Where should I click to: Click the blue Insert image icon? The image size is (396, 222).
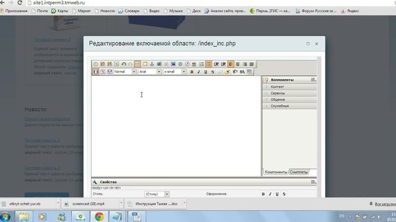[173, 64]
